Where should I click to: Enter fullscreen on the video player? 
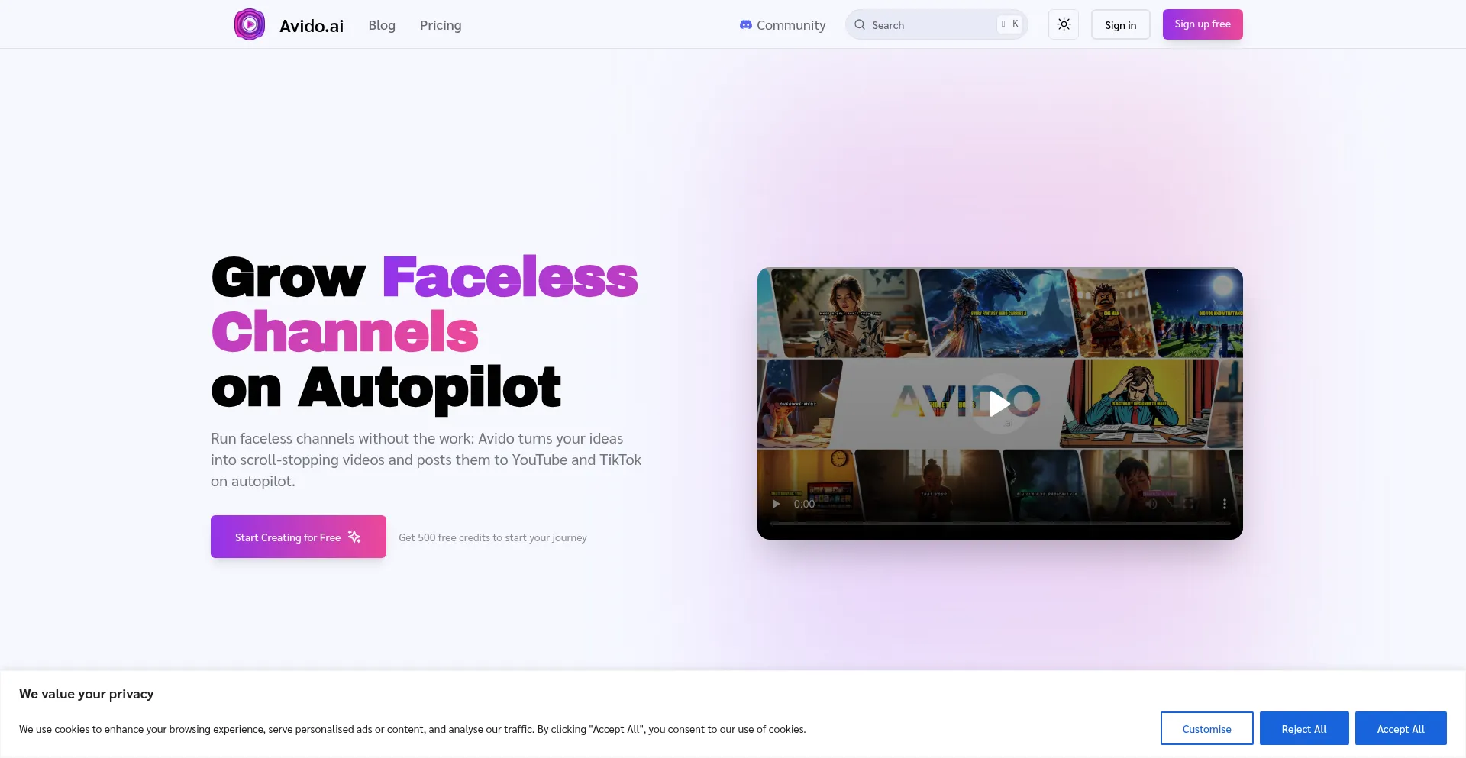pos(1188,504)
